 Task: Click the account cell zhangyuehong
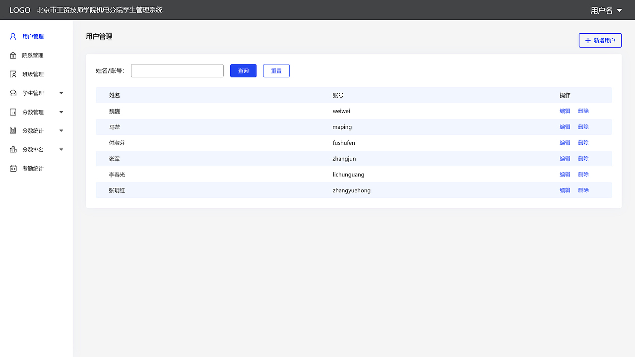(x=352, y=190)
